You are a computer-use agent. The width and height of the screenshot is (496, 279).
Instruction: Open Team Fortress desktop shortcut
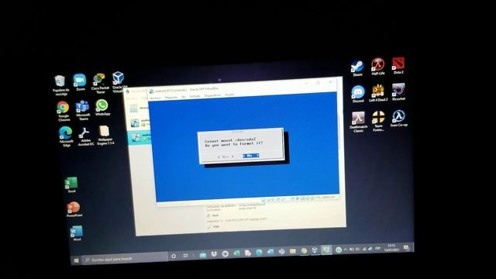pos(378,121)
